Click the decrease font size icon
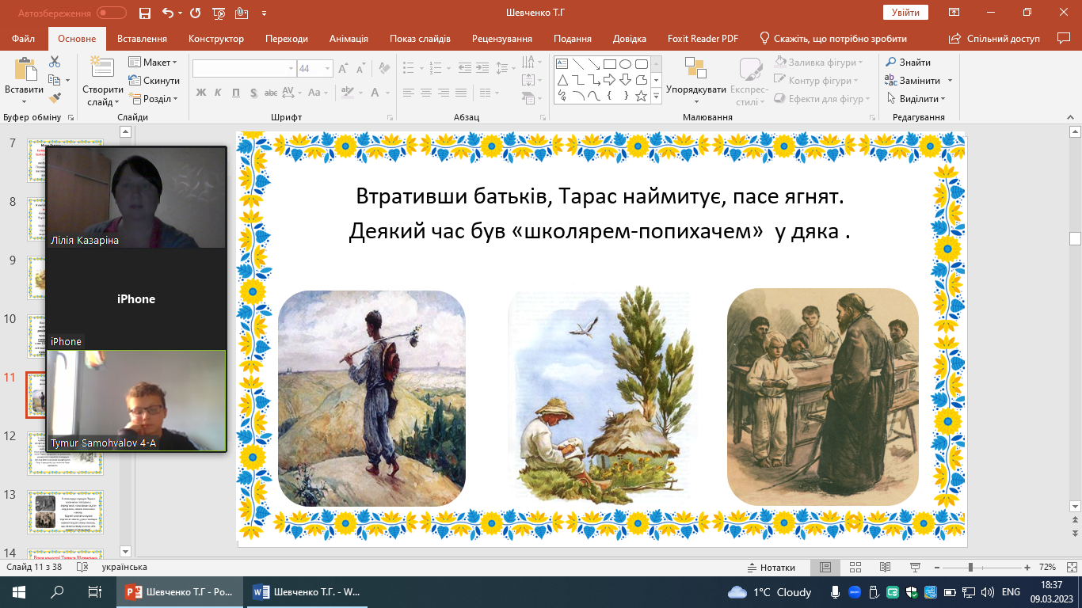Viewport: 1082px width, 608px height. (360, 70)
